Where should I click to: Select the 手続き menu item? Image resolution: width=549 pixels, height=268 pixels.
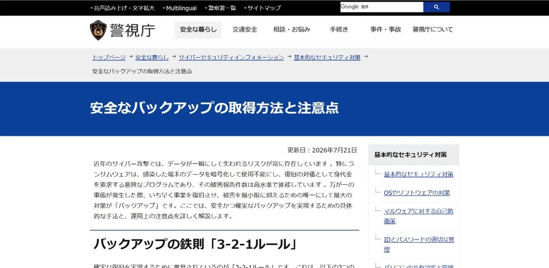pyautogui.click(x=339, y=30)
